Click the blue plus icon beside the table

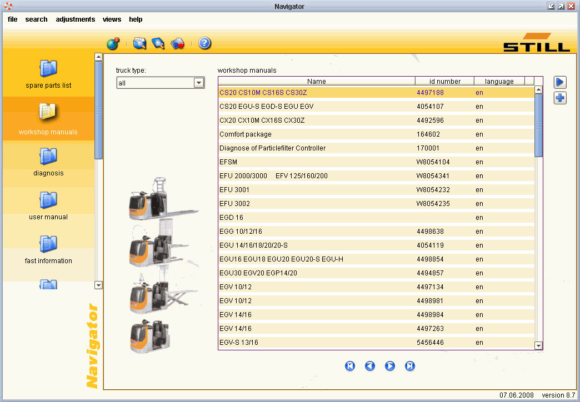560,98
